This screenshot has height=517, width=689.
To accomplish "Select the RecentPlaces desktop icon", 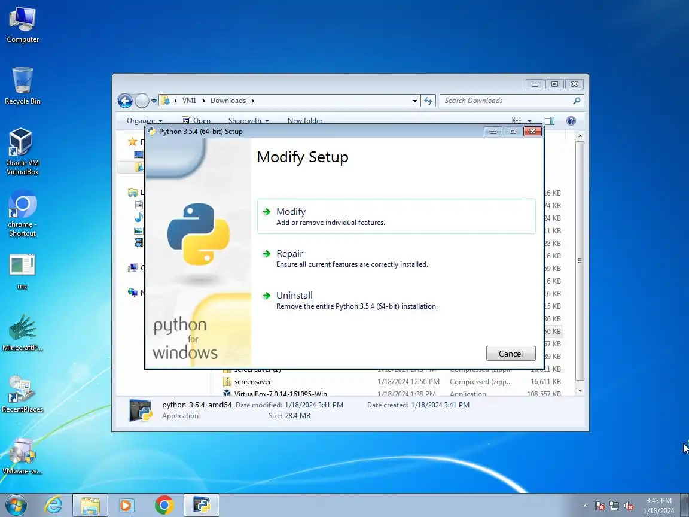I will point(22,394).
